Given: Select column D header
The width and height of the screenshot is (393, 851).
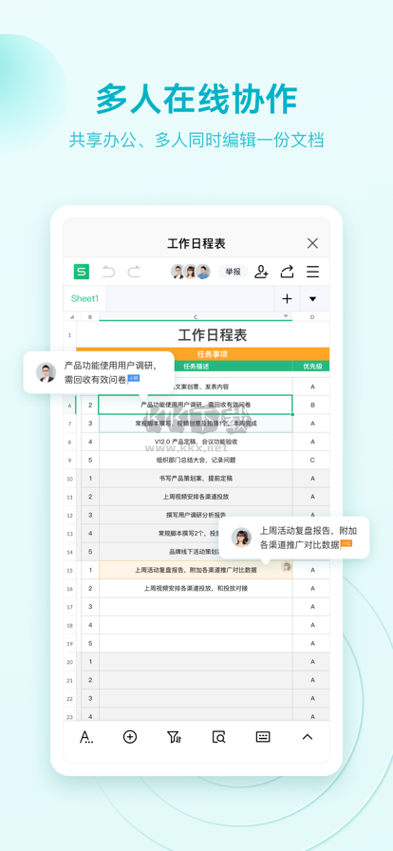Looking at the screenshot, I should coord(312,316).
